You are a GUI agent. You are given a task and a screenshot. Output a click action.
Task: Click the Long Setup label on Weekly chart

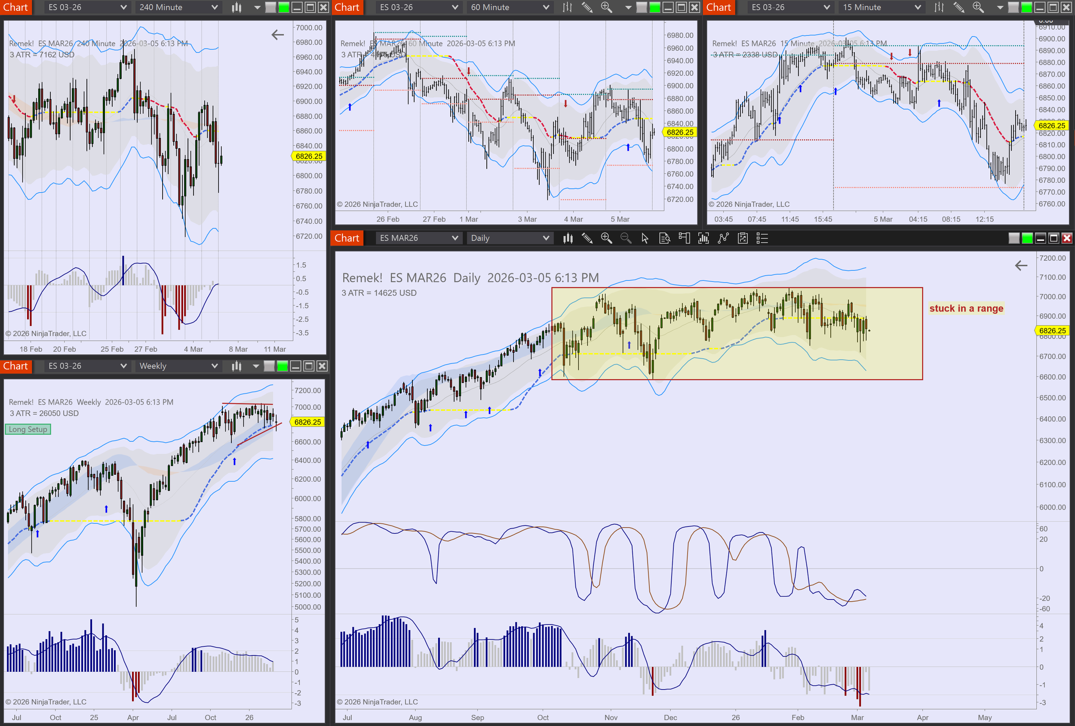28,429
